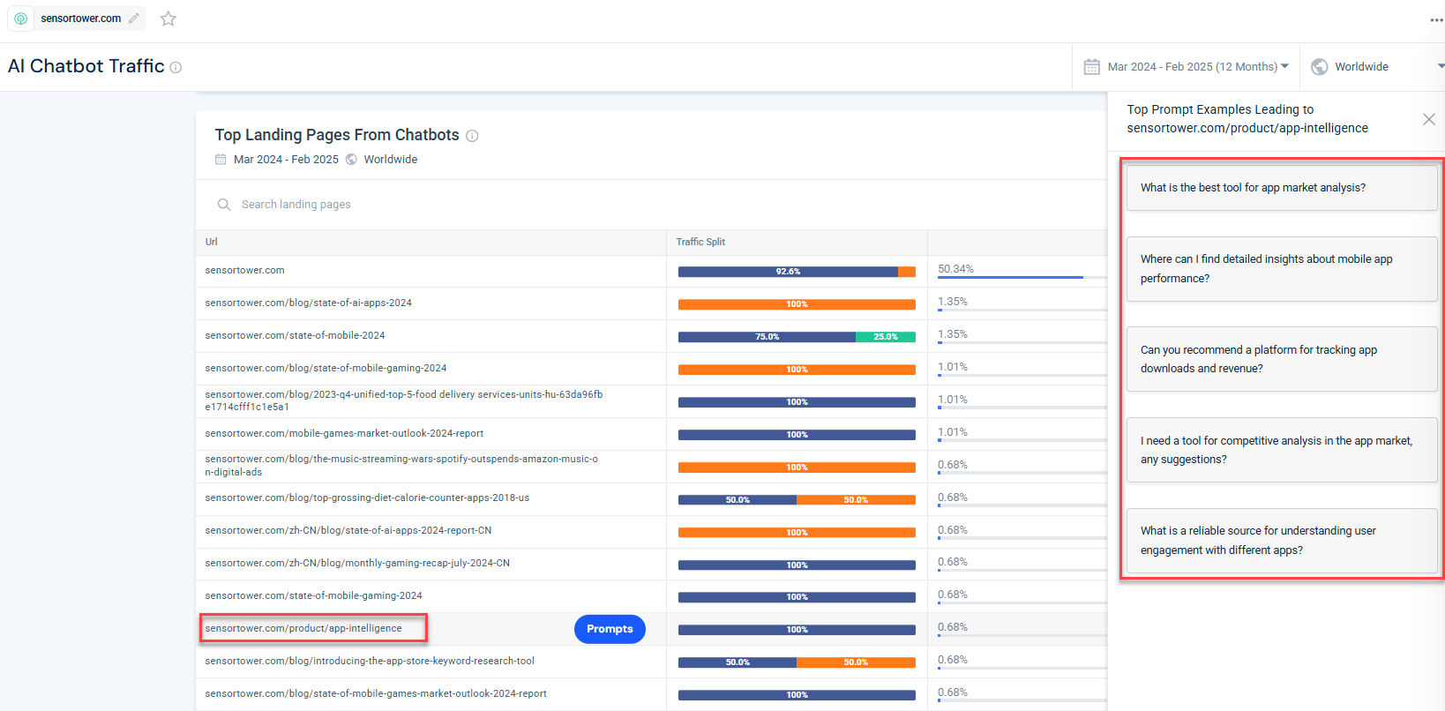Screen dimensions: 1445x711
Task: Open the blog/state-of-ai-apps-2024 URL
Action: pyautogui.click(x=308, y=303)
